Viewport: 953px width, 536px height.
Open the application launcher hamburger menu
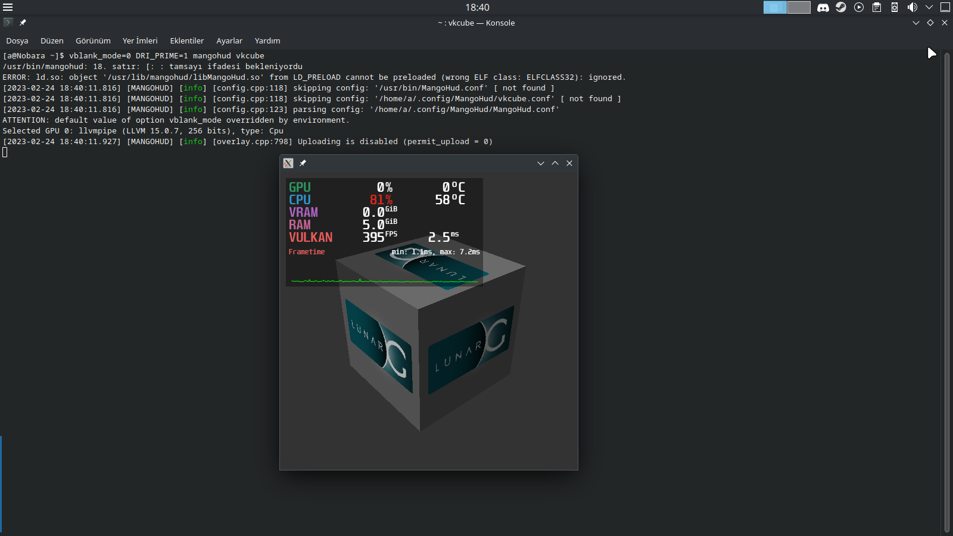pyautogui.click(x=8, y=7)
